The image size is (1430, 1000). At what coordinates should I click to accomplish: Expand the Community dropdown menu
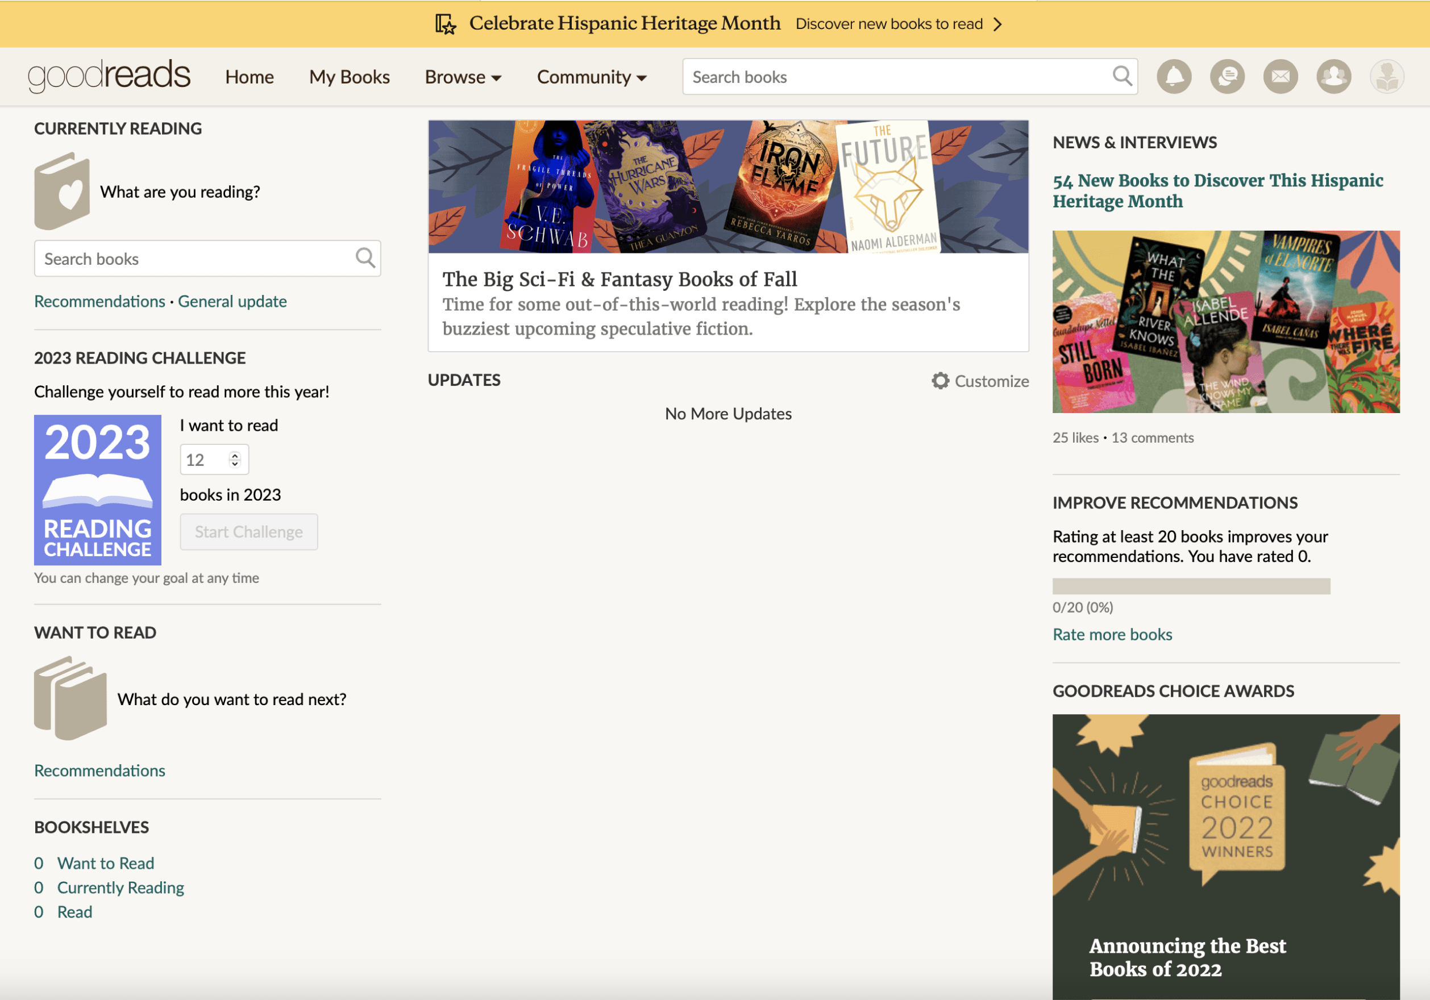coord(591,77)
